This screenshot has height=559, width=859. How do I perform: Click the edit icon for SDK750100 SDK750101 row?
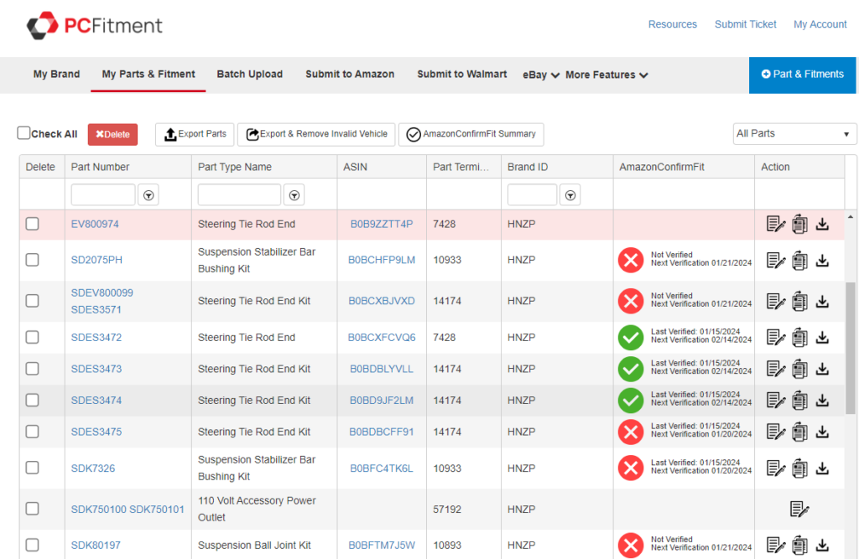pyautogui.click(x=799, y=509)
